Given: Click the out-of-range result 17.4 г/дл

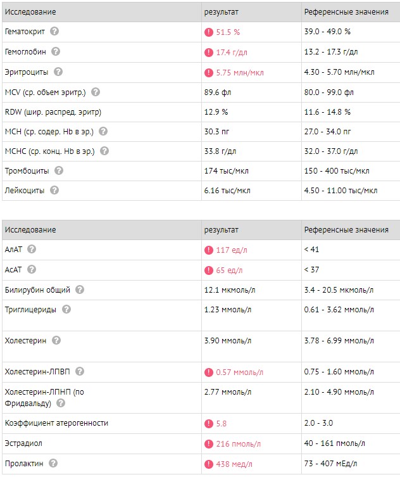Looking at the screenshot, I should (232, 52).
